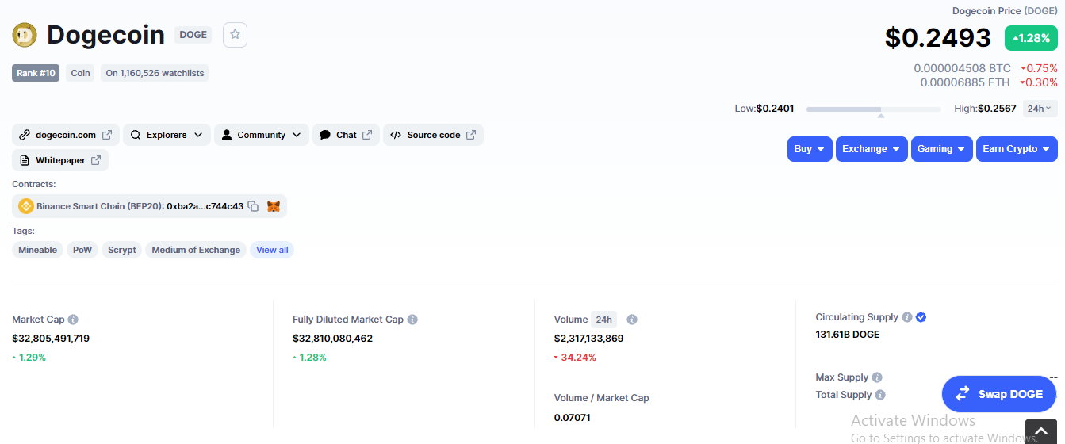Click external link icon beside Source code
The height and width of the screenshot is (444, 1065).
(471, 135)
